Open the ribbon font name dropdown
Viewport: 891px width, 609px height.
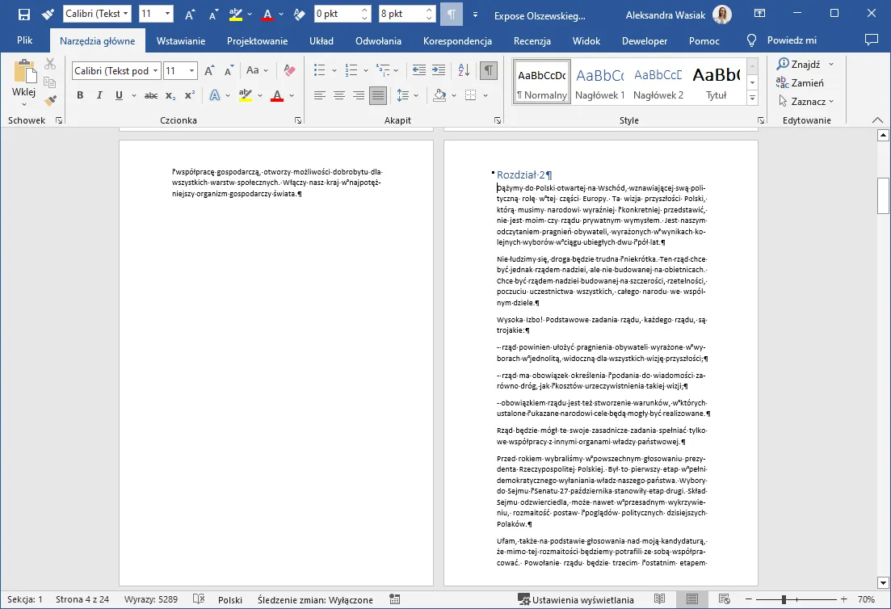(x=155, y=70)
